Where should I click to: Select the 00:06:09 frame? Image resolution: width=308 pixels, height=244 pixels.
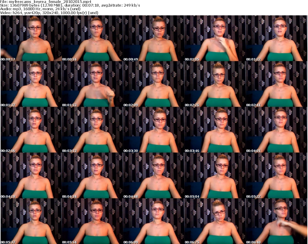[x=154, y=221]
